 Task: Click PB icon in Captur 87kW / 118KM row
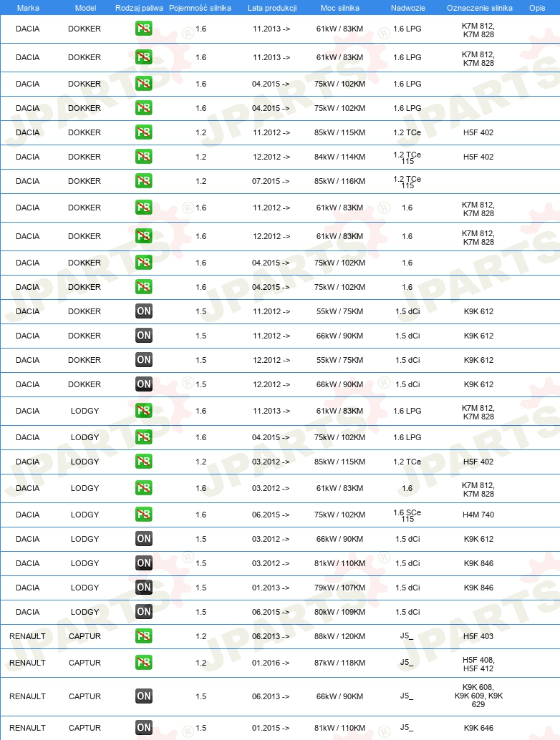tap(143, 663)
